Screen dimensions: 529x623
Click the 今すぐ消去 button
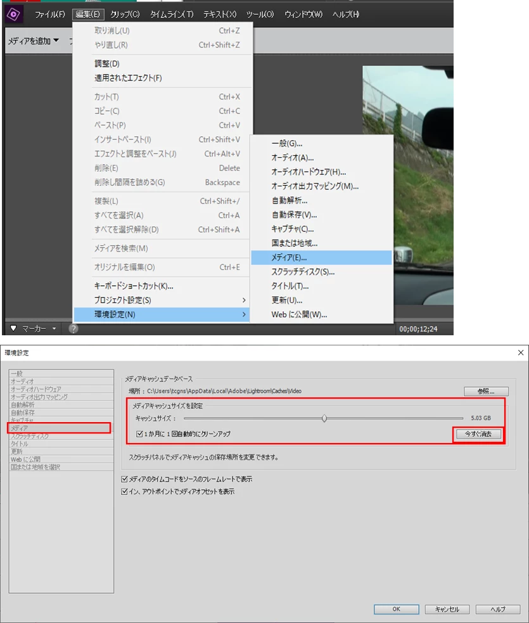click(478, 434)
